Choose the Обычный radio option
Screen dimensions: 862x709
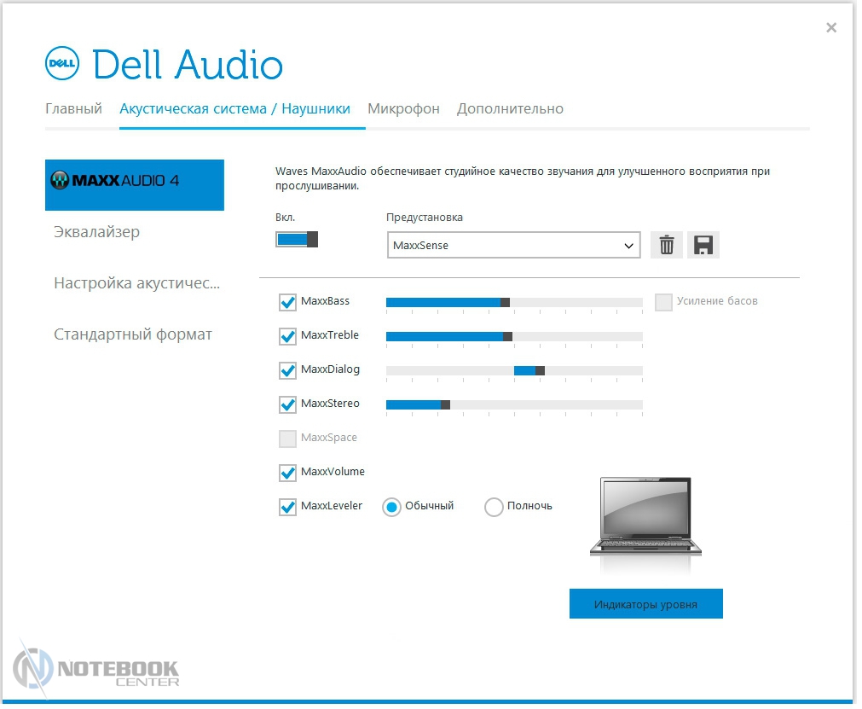coord(391,507)
